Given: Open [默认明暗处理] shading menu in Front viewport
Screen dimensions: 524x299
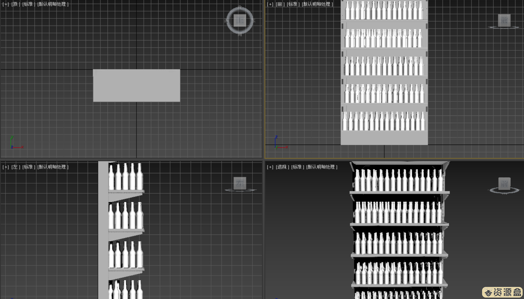Looking at the screenshot, I should point(317,4).
